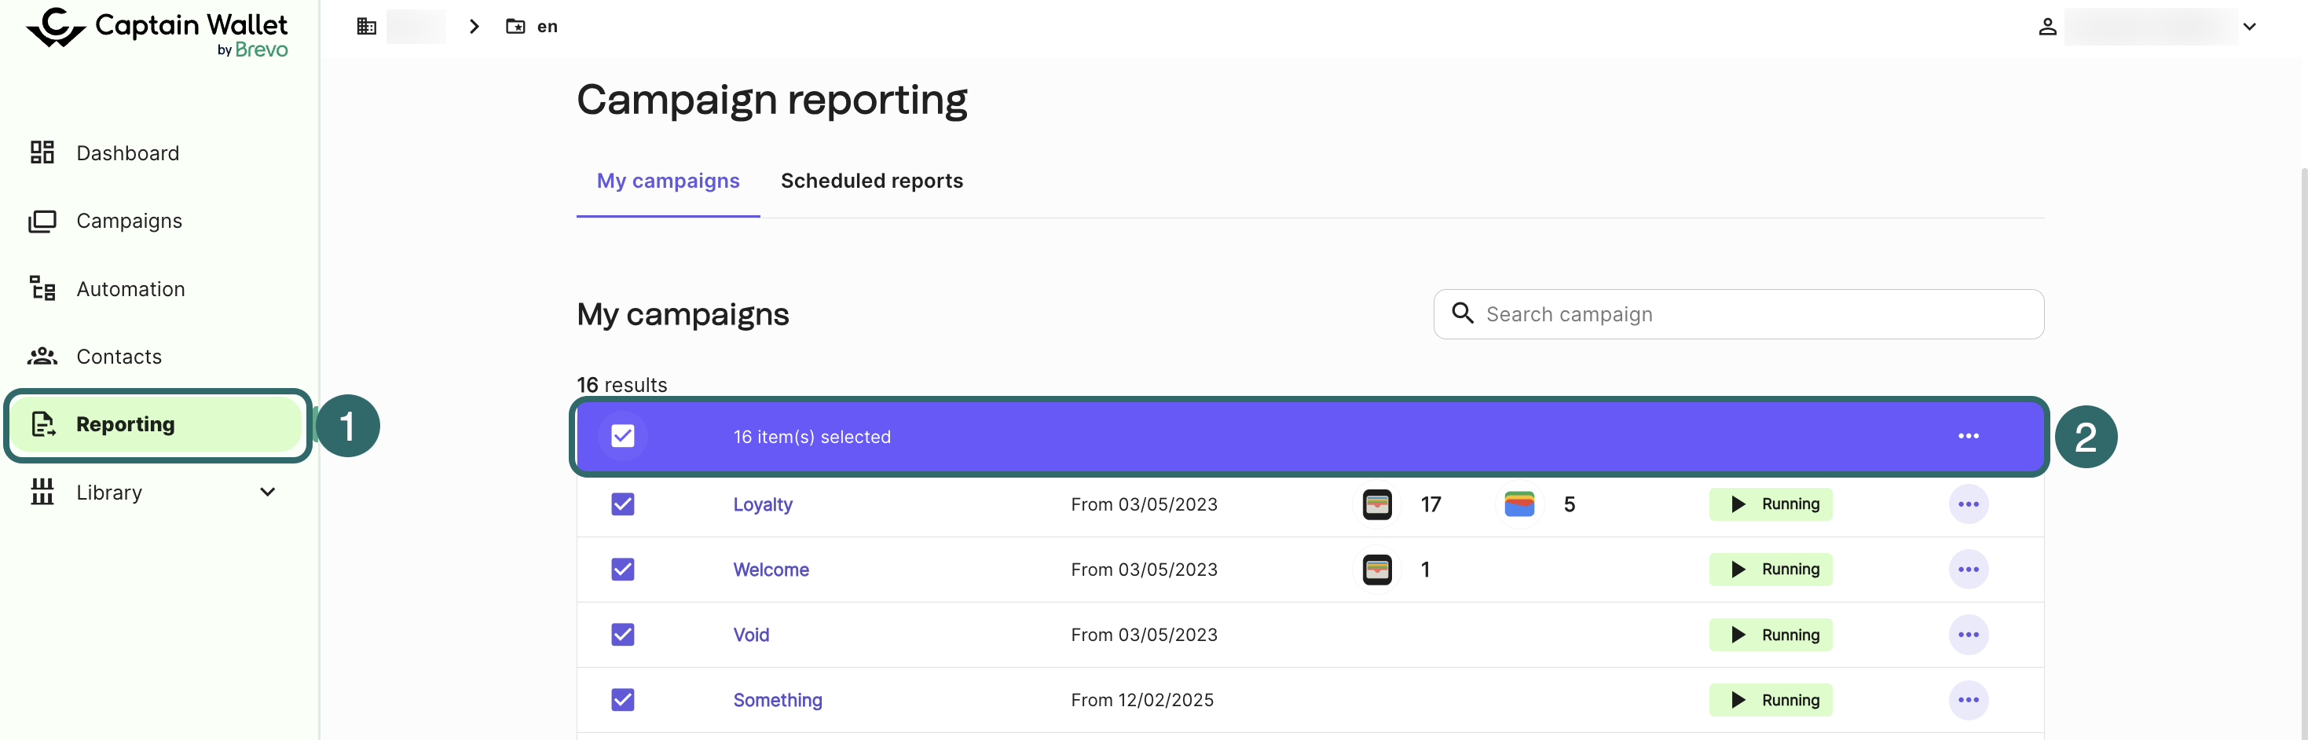The height and width of the screenshot is (740, 2308).
Task: Open the account switcher dropdown at top right
Action: coord(2251,26)
